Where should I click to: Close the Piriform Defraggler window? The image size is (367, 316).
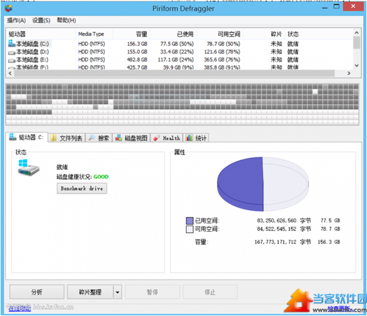pos(353,6)
